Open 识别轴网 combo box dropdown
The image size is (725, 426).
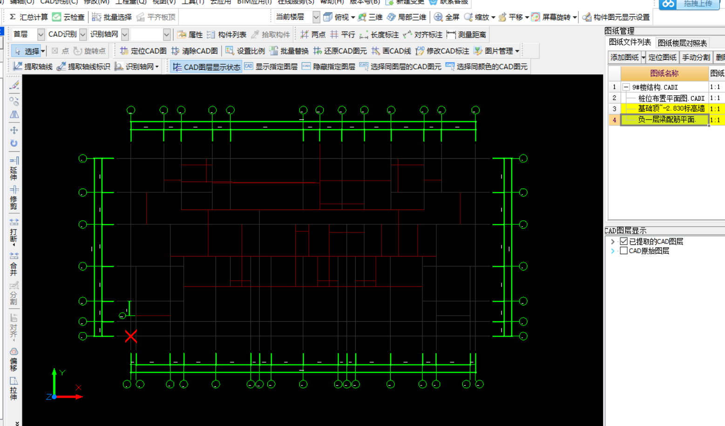click(x=125, y=34)
